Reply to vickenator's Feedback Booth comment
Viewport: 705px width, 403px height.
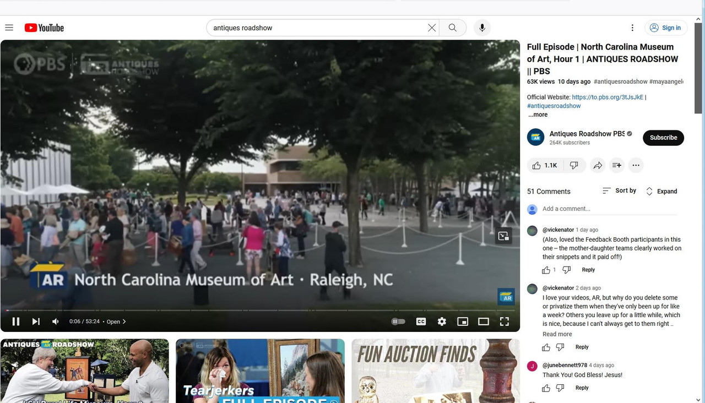(x=588, y=270)
